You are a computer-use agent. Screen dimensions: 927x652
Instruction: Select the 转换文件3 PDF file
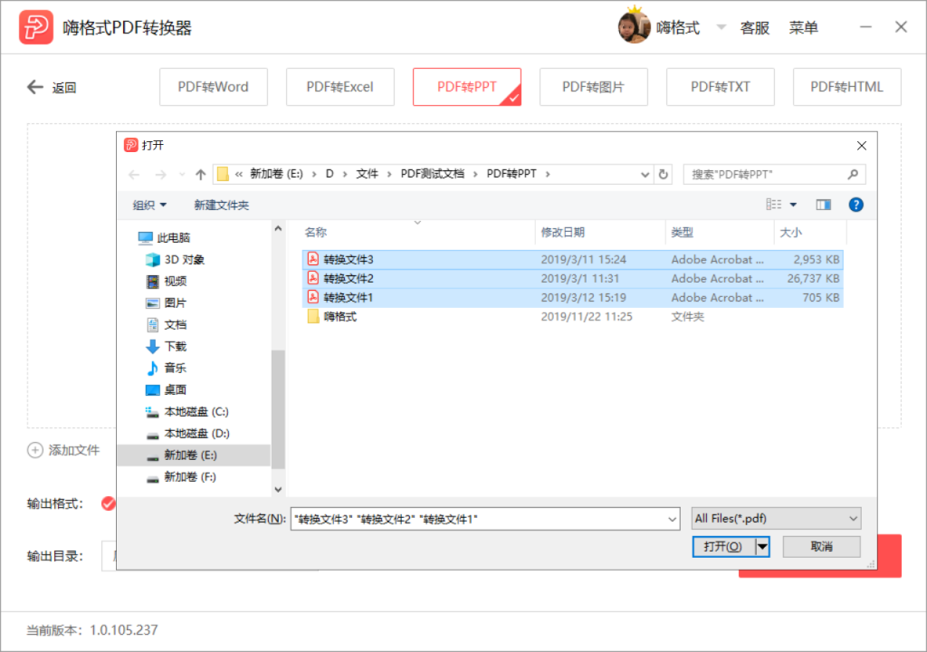pyautogui.click(x=572, y=259)
